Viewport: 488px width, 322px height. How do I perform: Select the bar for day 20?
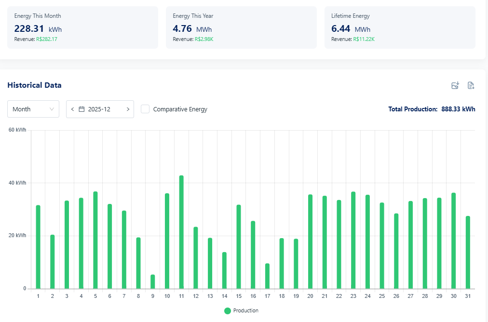click(310, 241)
